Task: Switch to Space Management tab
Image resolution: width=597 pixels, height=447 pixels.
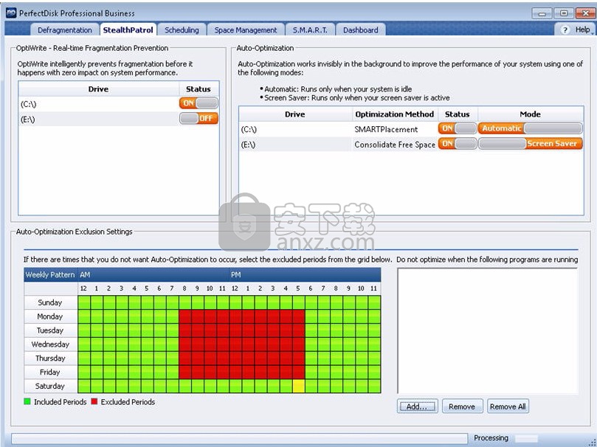Action: click(x=246, y=30)
